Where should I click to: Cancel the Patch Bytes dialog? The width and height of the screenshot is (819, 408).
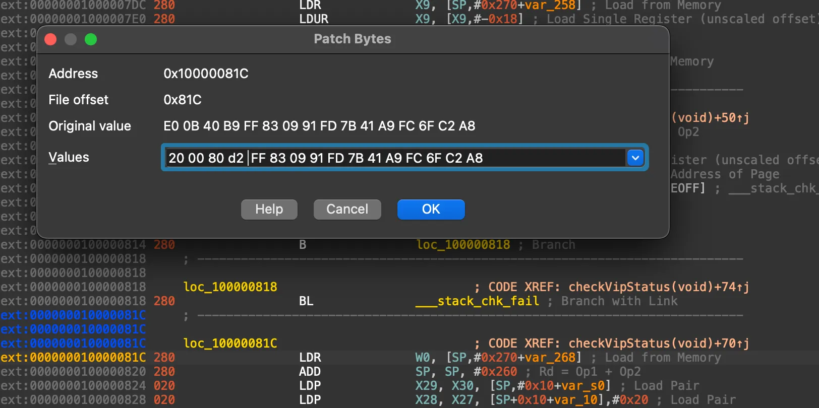[x=347, y=209]
